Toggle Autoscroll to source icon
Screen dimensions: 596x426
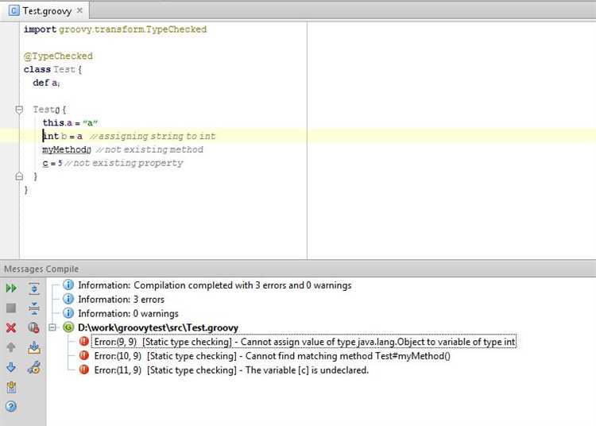point(34,347)
